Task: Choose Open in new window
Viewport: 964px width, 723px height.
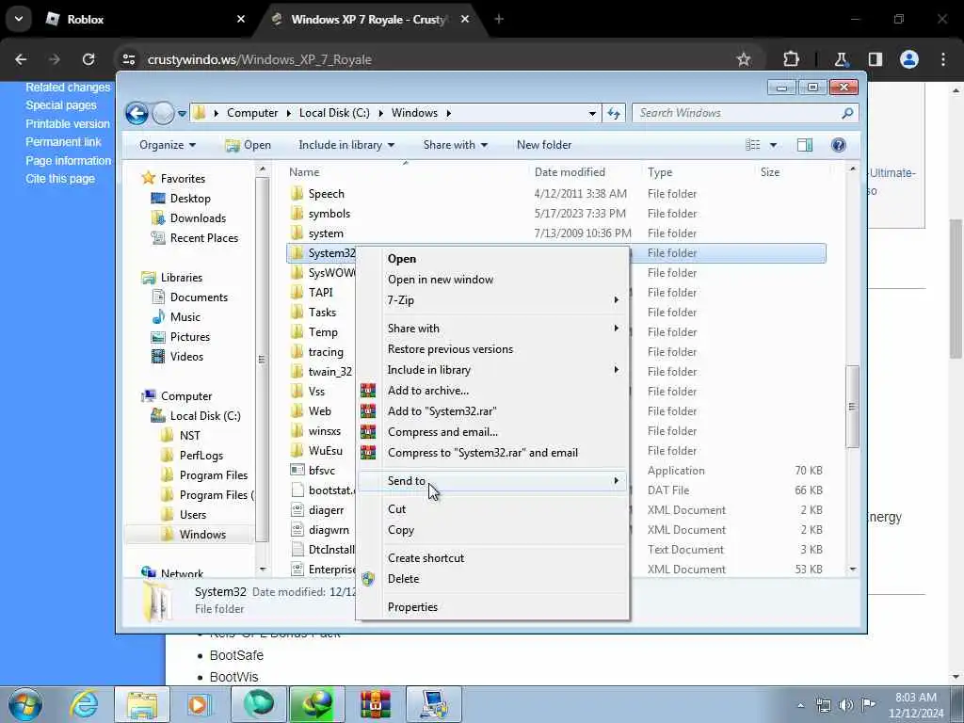Action: (441, 279)
